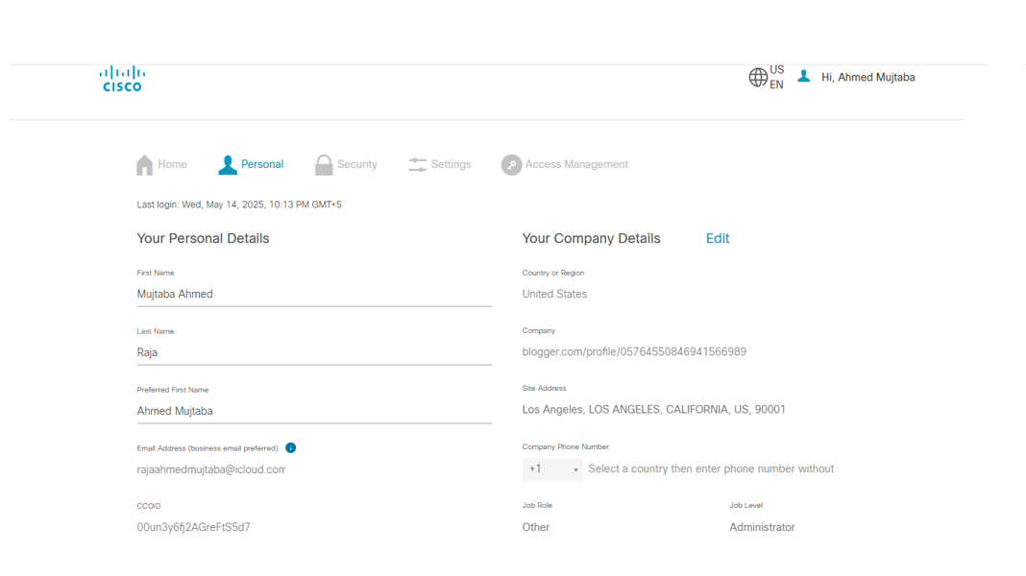Click the Company Phone Number input
This screenshot has width=1026, height=576.
[x=711, y=469]
